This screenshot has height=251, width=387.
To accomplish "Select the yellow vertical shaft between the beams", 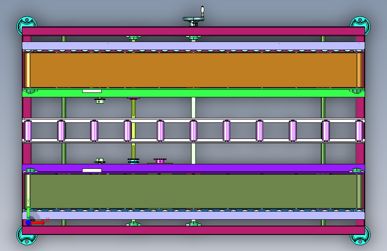I will 133,131.
